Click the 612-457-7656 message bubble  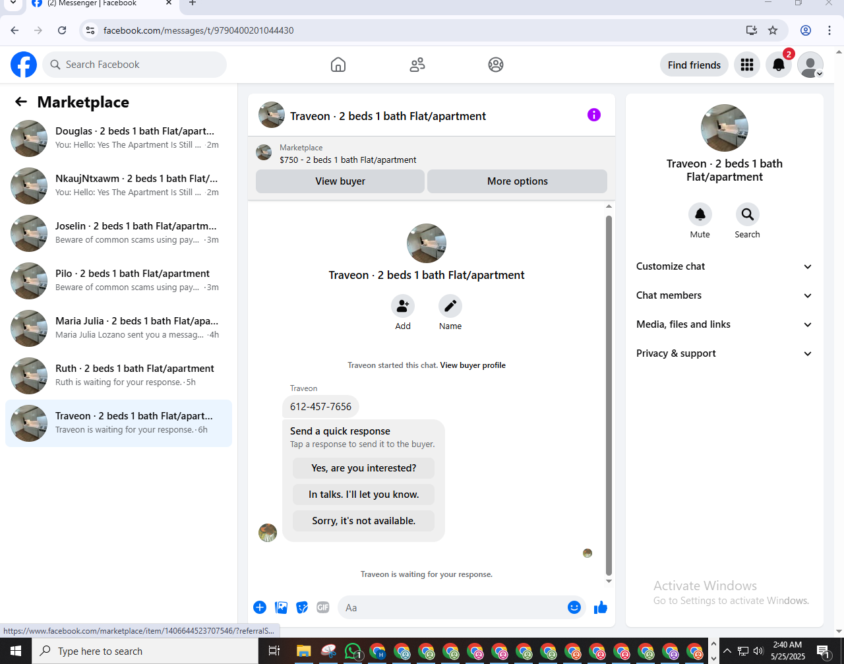click(x=320, y=407)
